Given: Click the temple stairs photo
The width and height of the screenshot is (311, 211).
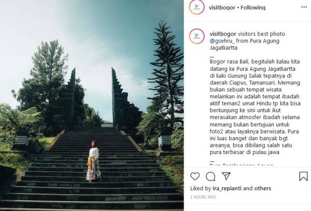Looking at the screenshot, I should [92, 106].
